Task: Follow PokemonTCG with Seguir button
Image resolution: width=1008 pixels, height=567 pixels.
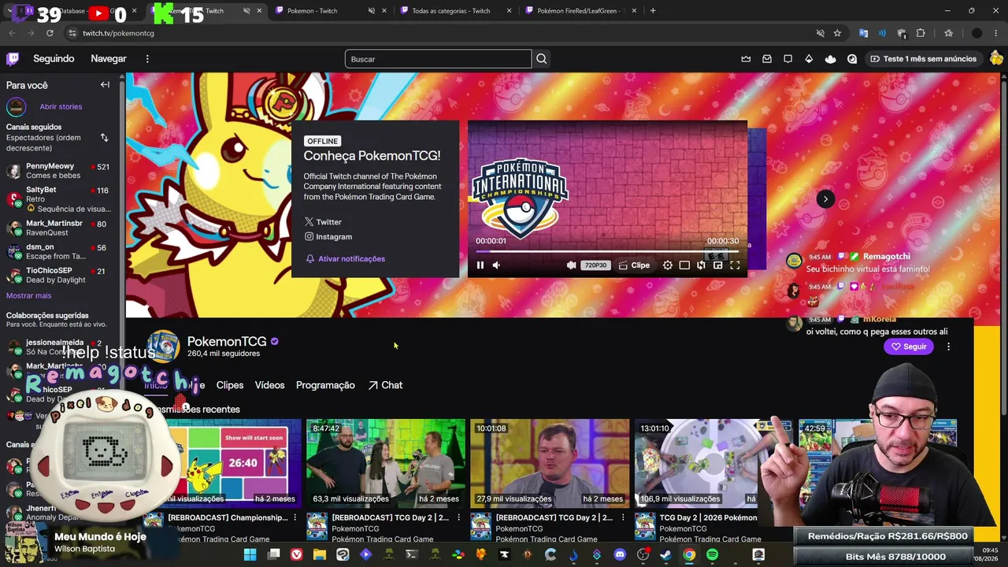Action: [x=908, y=346]
